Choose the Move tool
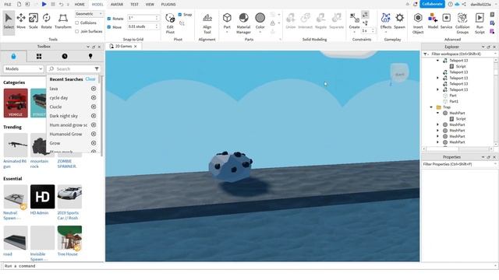The width and height of the screenshot is (499, 280). 21,21
